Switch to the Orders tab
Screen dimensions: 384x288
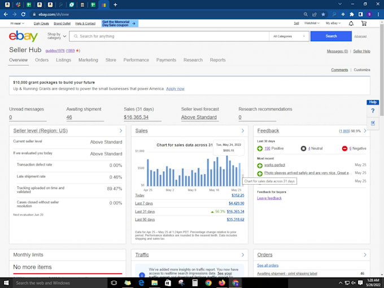coord(42,60)
